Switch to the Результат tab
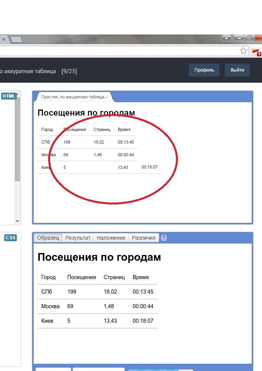Image resolution: width=262 pixels, height=371 pixels. pyautogui.click(x=78, y=238)
